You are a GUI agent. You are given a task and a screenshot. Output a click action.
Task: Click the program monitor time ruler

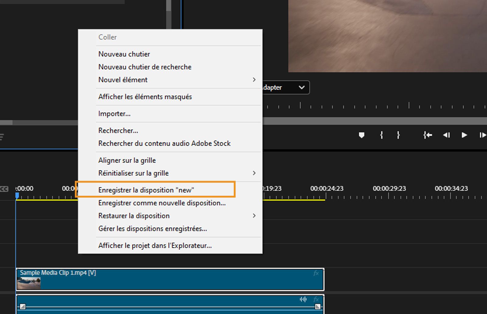[x=375, y=106]
